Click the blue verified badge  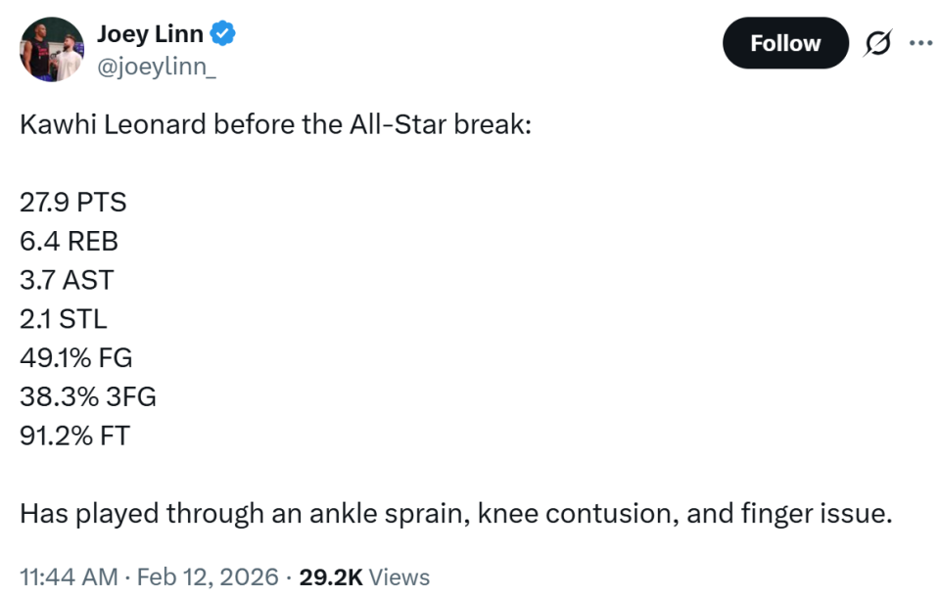[x=224, y=35]
